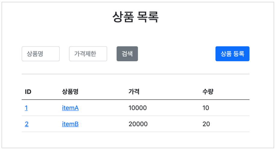Click the dark border under the table header
The image size is (276, 150).
point(135,100)
